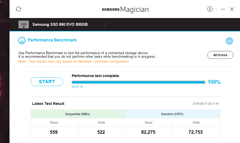Select the Samsung SSD 860 EVO 500GB drive

tap(60, 24)
